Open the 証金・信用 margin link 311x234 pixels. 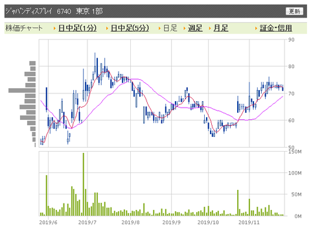pos(276,28)
